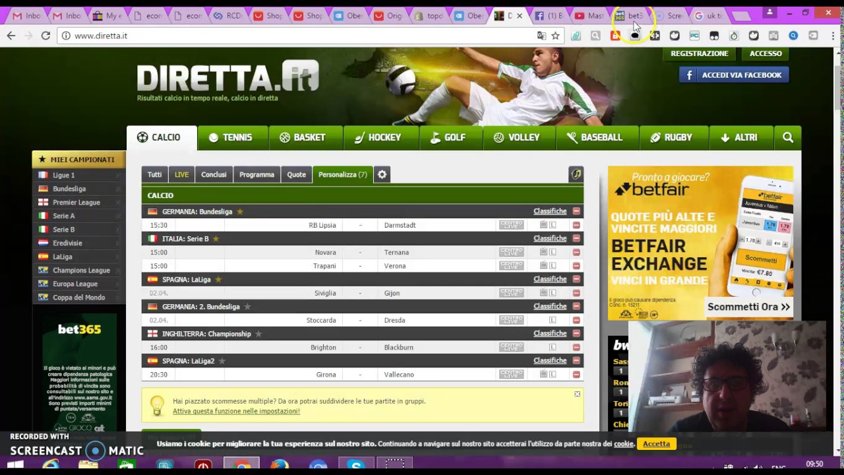
Task: Select the LIVE filter tab
Action: 181,174
